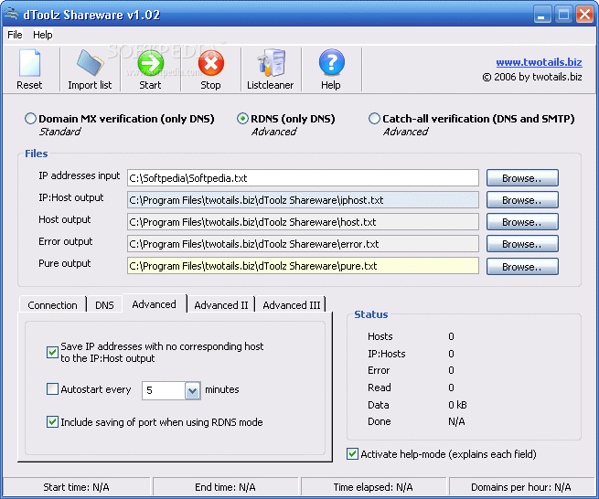This screenshot has height=499, width=599.
Task: Maximize the dToolz window
Action: (x=563, y=15)
